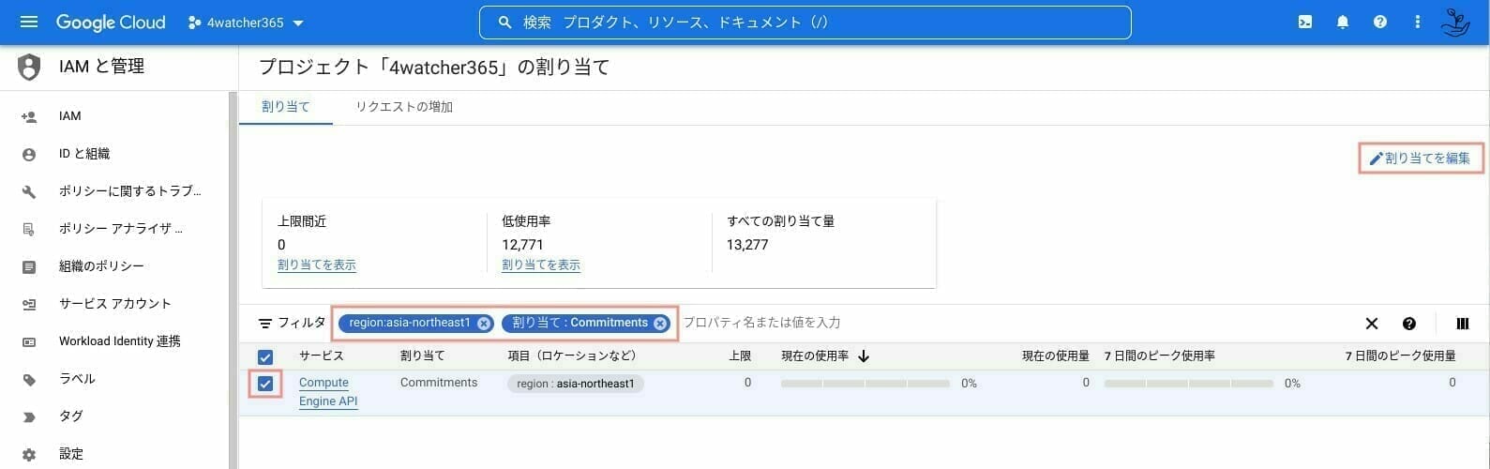
Task: Open ID と組織 in the sidebar
Action: pyautogui.click(x=84, y=154)
